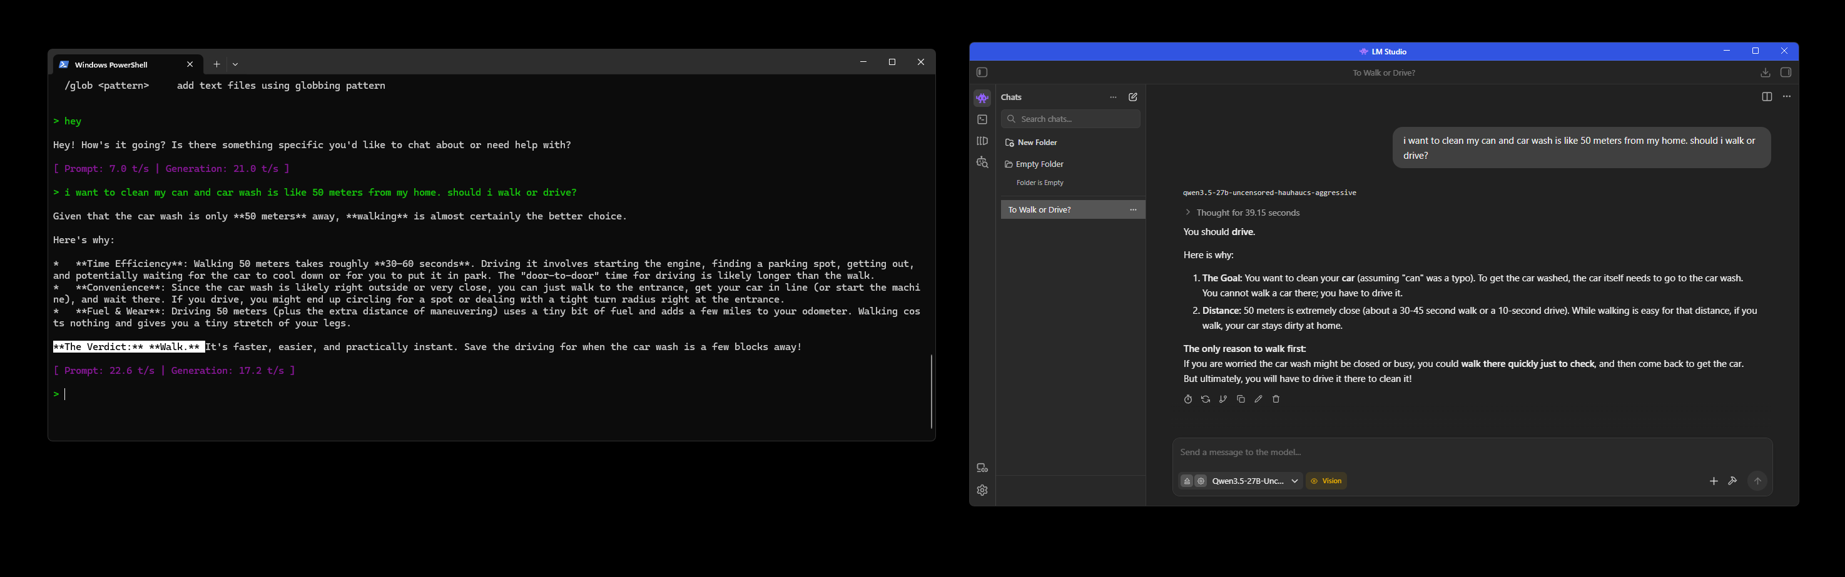Click the 'Folder is Empty' text
The image size is (1845, 577).
tap(1040, 183)
